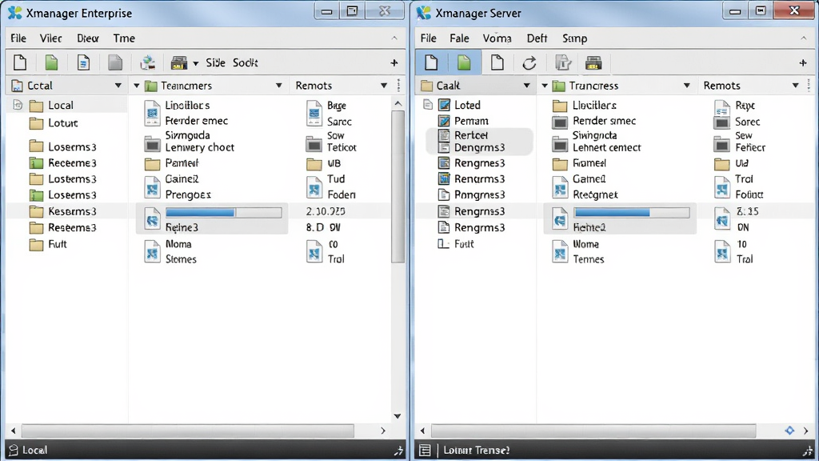Open Diew menu in Xmanager Enterprise

pyautogui.click(x=88, y=38)
